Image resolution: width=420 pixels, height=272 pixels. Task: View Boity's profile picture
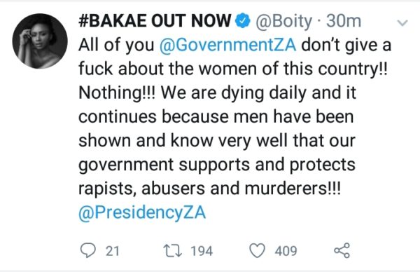(x=40, y=41)
